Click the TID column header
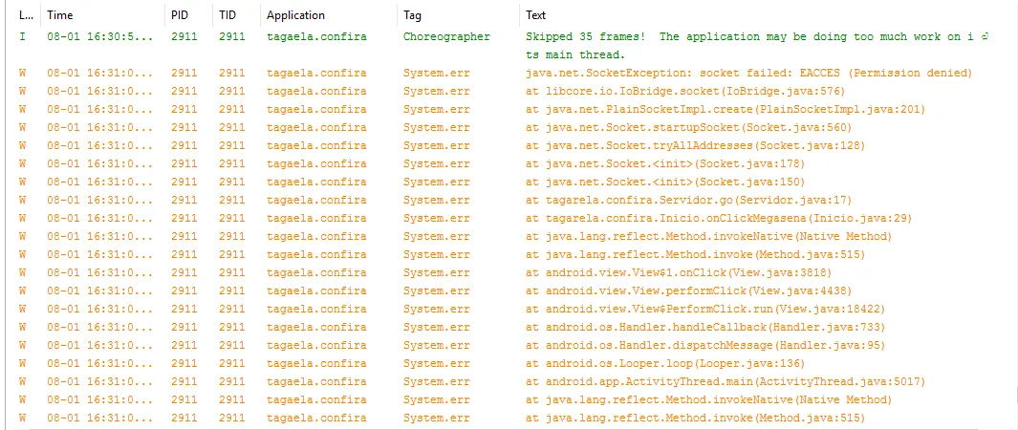The height and width of the screenshot is (430, 1018). click(x=227, y=15)
